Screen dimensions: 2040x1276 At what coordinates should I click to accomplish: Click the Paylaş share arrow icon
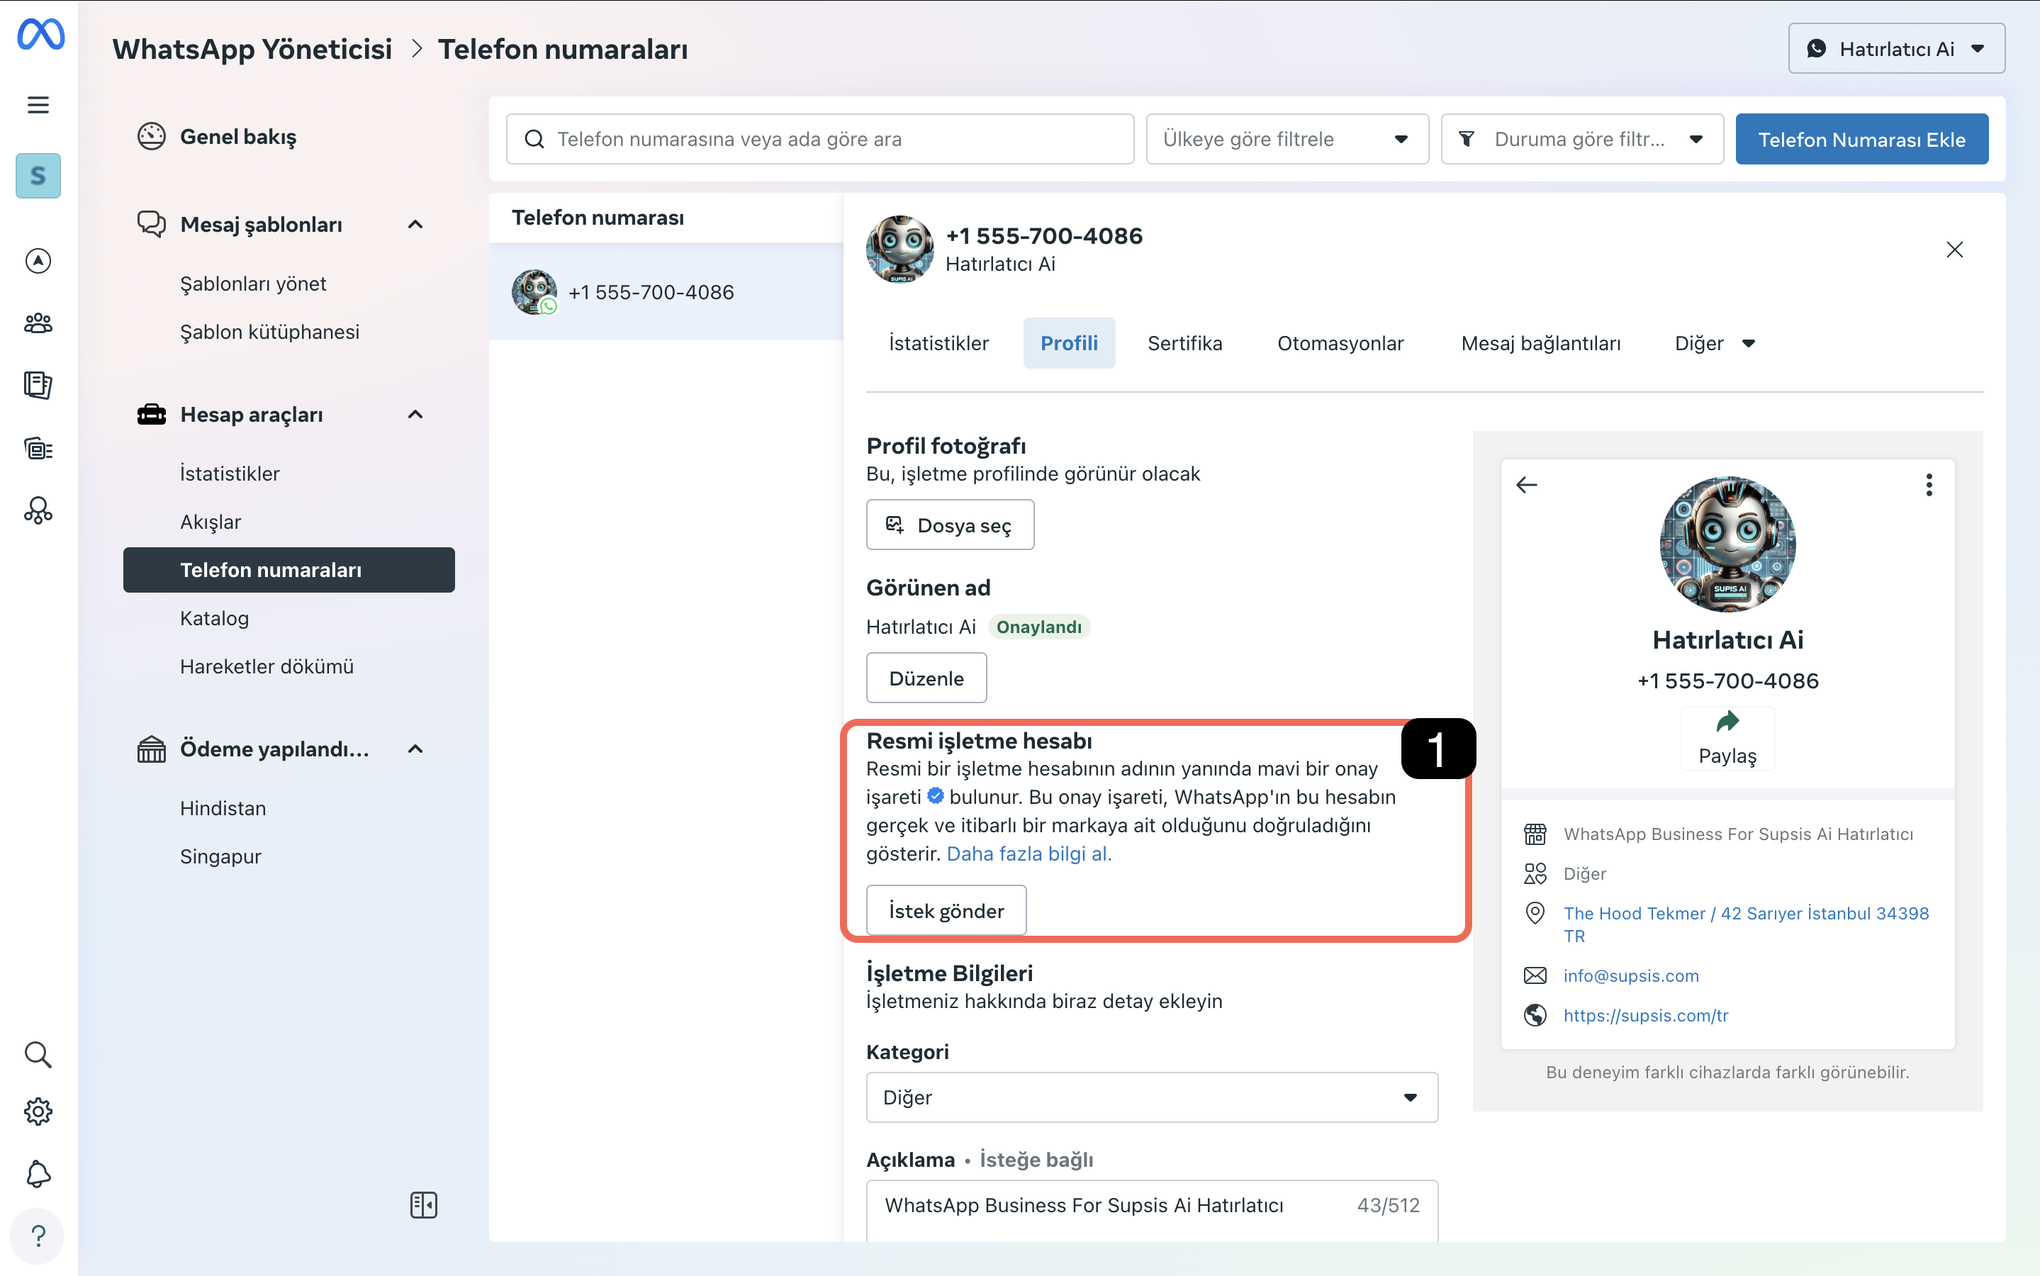[x=1728, y=722]
